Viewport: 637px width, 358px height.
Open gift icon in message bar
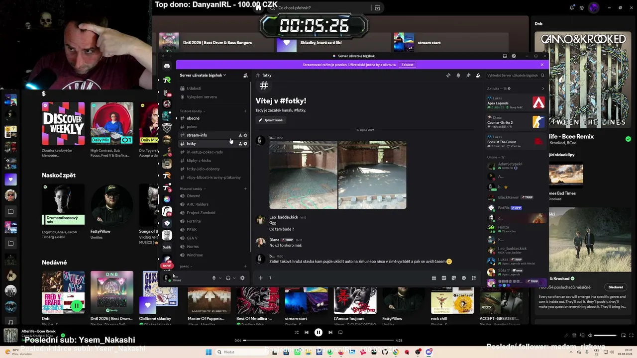click(434, 278)
